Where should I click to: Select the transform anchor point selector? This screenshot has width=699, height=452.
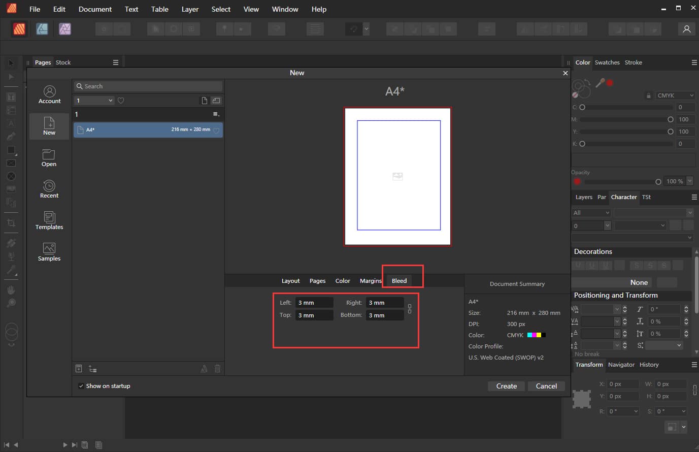[x=582, y=399]
